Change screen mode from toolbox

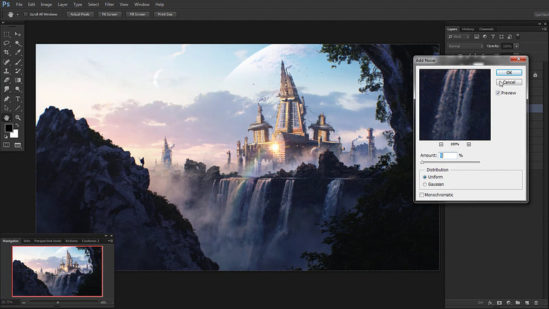18,145
